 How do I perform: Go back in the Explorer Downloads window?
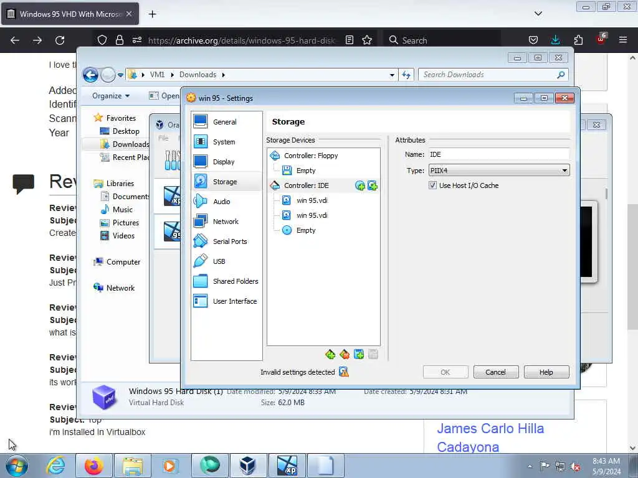pos(91,75)
